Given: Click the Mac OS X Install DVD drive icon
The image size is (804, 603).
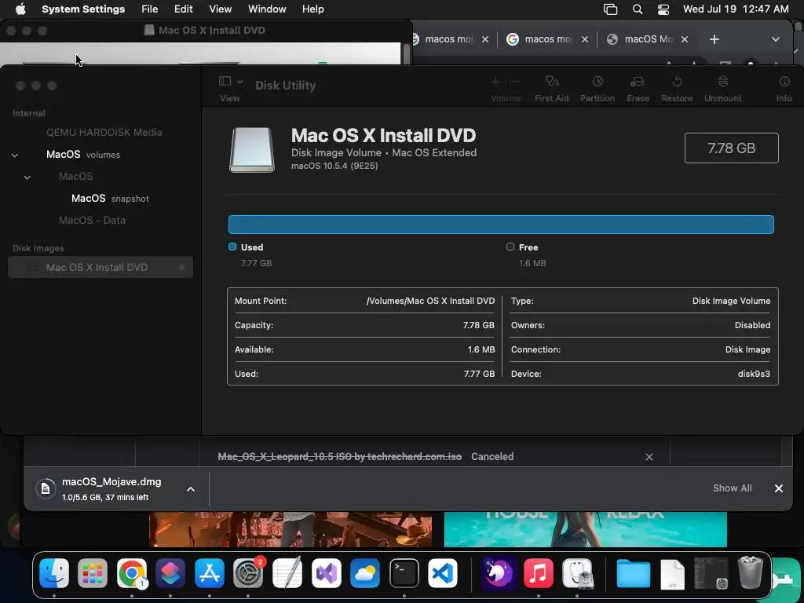Looking at the screenshot, I should pos(252,150).
